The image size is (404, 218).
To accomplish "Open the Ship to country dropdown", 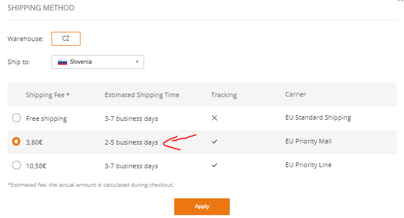I will (98, 62).
